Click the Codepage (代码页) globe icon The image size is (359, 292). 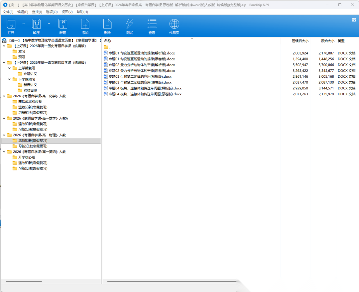point(174,24)
